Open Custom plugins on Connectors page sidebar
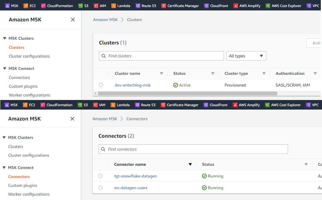The height and width of the screenshot is (200, 322). (23, 185)
